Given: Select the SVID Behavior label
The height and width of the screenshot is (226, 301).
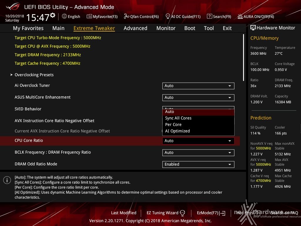Looking at the screenshot, I should [28, 109].
